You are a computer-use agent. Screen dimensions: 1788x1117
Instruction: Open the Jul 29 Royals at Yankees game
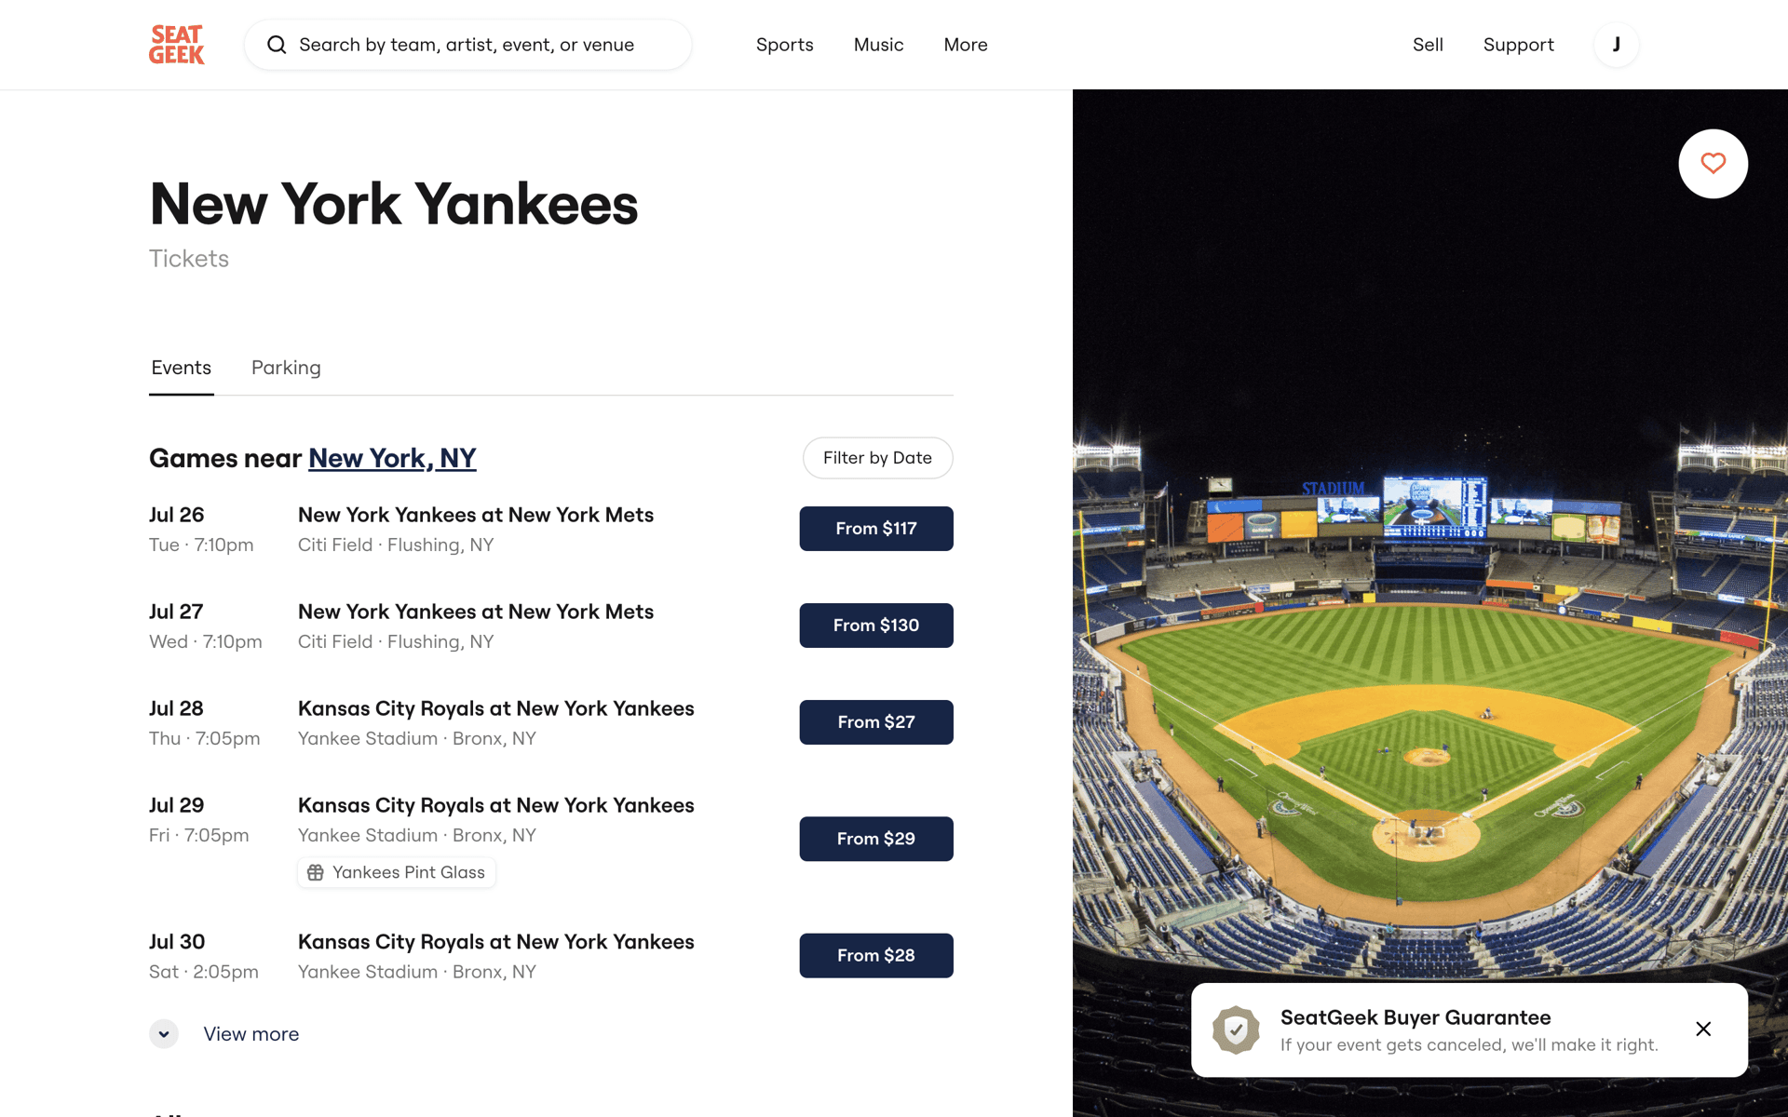(x=496, y=805)
